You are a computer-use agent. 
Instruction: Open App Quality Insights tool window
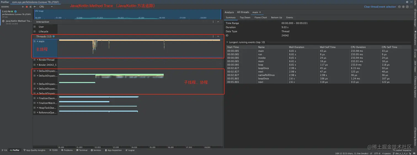(x=34, y=150)
